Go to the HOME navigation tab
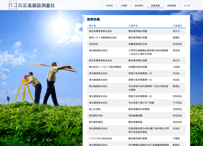This screenshot has height=146, width=203. (x=109, y=6)
